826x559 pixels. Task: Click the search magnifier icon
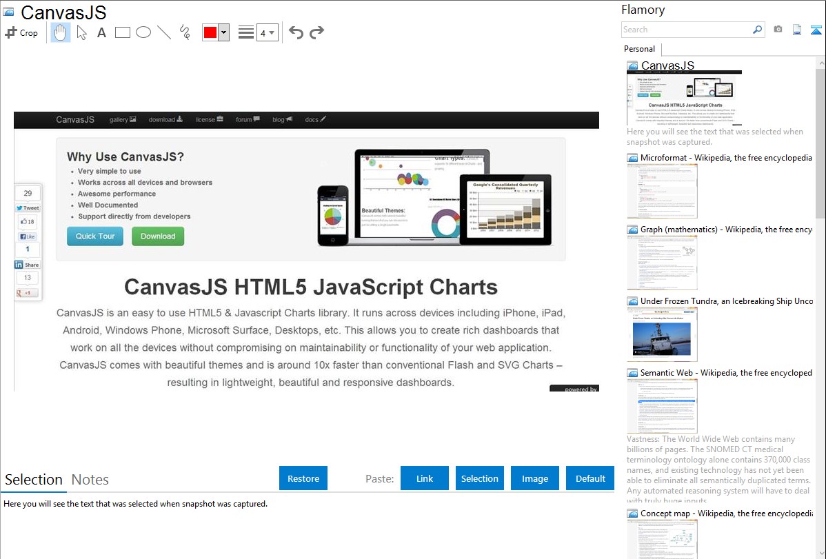point(758,30)
